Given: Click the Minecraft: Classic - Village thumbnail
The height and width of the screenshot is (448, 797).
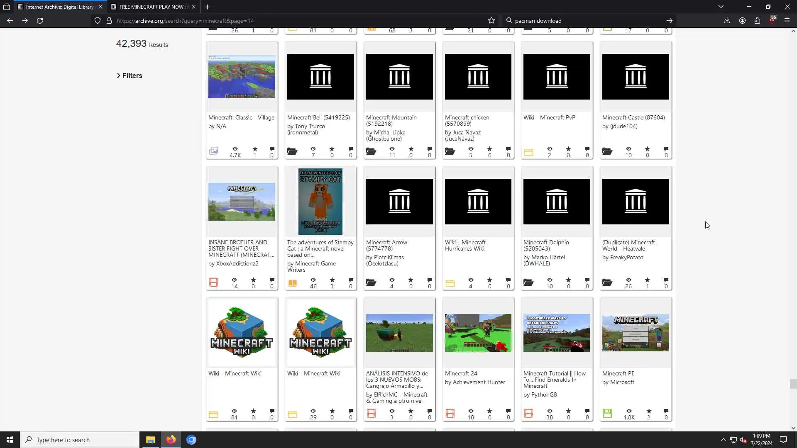Looking at the screenshot, I should 242,77.
